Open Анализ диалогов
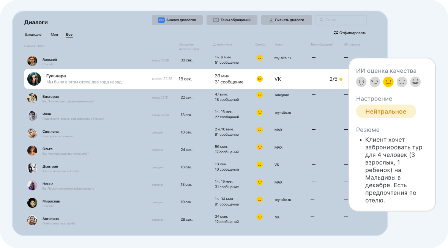This screenshot has height=248, width=448. [177, 20]
